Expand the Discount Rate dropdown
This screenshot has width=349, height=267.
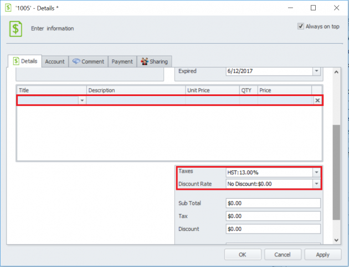click(x=316, y=184)
